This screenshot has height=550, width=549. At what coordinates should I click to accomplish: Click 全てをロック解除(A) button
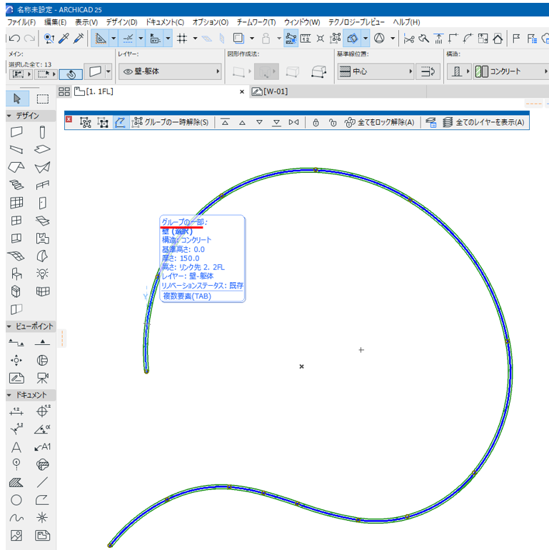380,122
